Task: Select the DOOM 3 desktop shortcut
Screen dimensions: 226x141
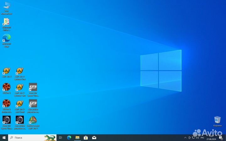Action: tap(7, 88)
